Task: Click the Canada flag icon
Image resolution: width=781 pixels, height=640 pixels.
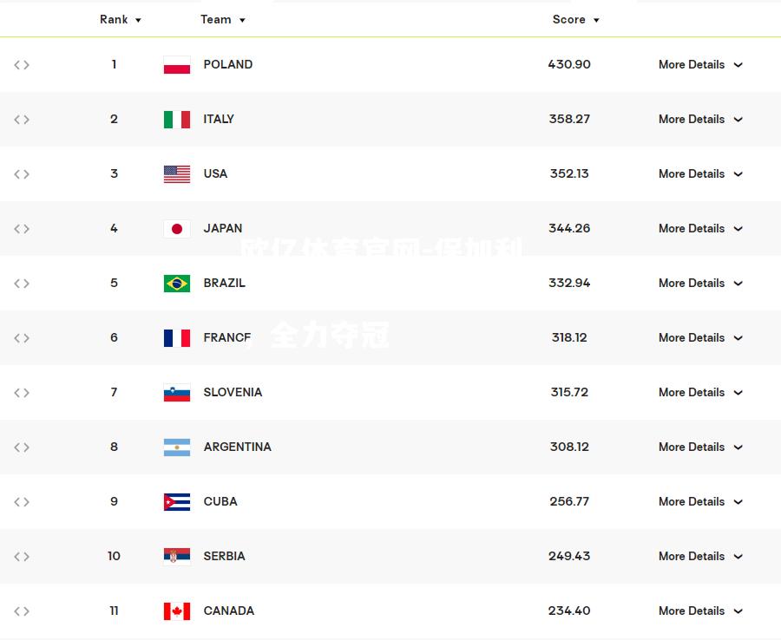Action: pos(177,611)
